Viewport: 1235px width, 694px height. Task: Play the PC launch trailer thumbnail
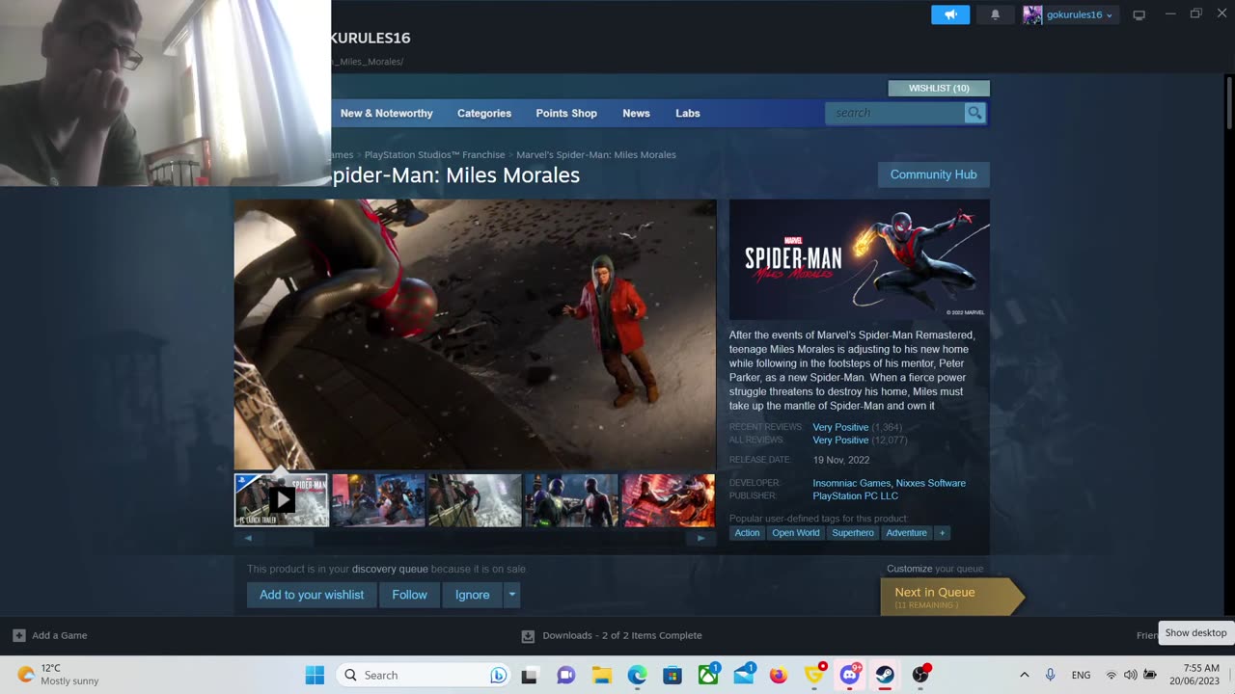[282, 500]
